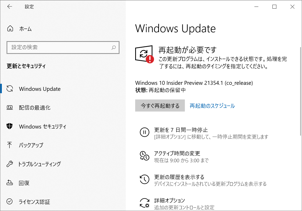302x211 pixels.
Task: Click the vertical scrollbar on the right
Action: click(x=300, y=91)
